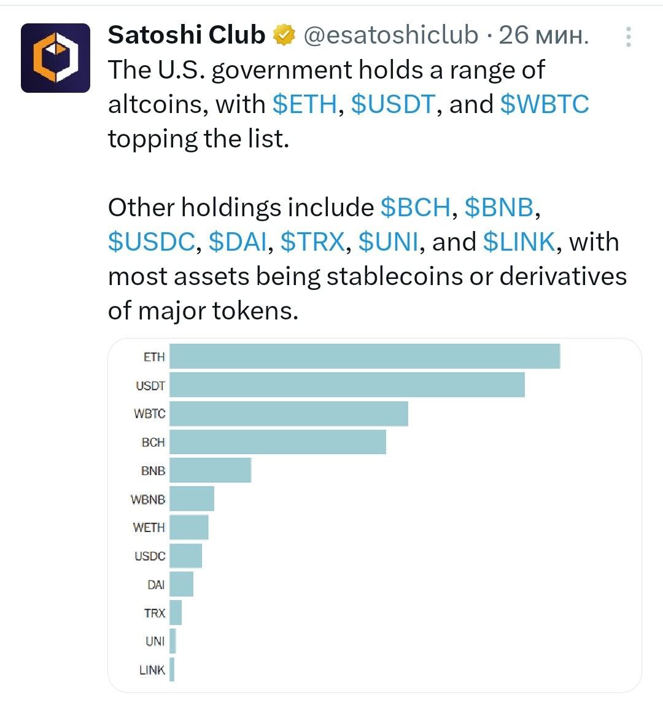Viewport: 663px width, 709px height.
Task: Click the WBNB label in the chart
Action: tap(148, 499)
